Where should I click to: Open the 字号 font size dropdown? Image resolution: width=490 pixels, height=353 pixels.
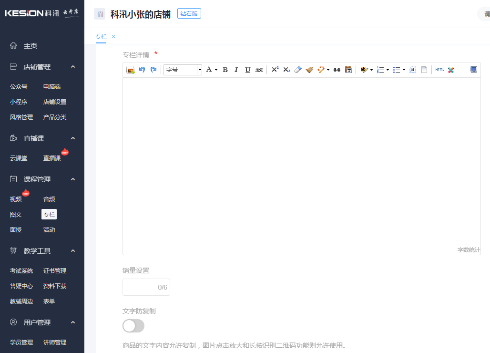click(x=183, y=70)
